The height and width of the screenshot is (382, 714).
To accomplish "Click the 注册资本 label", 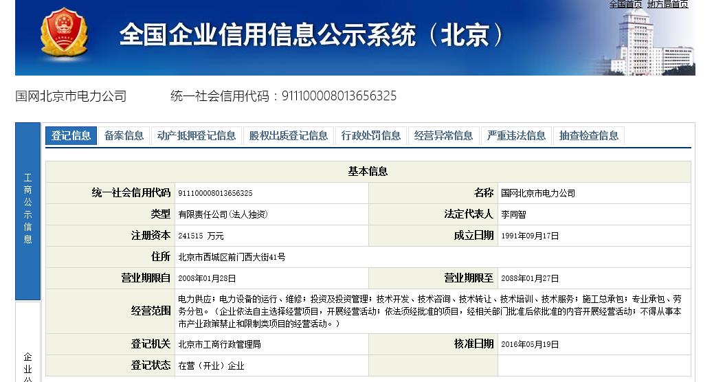I will [x=150, y=236].
